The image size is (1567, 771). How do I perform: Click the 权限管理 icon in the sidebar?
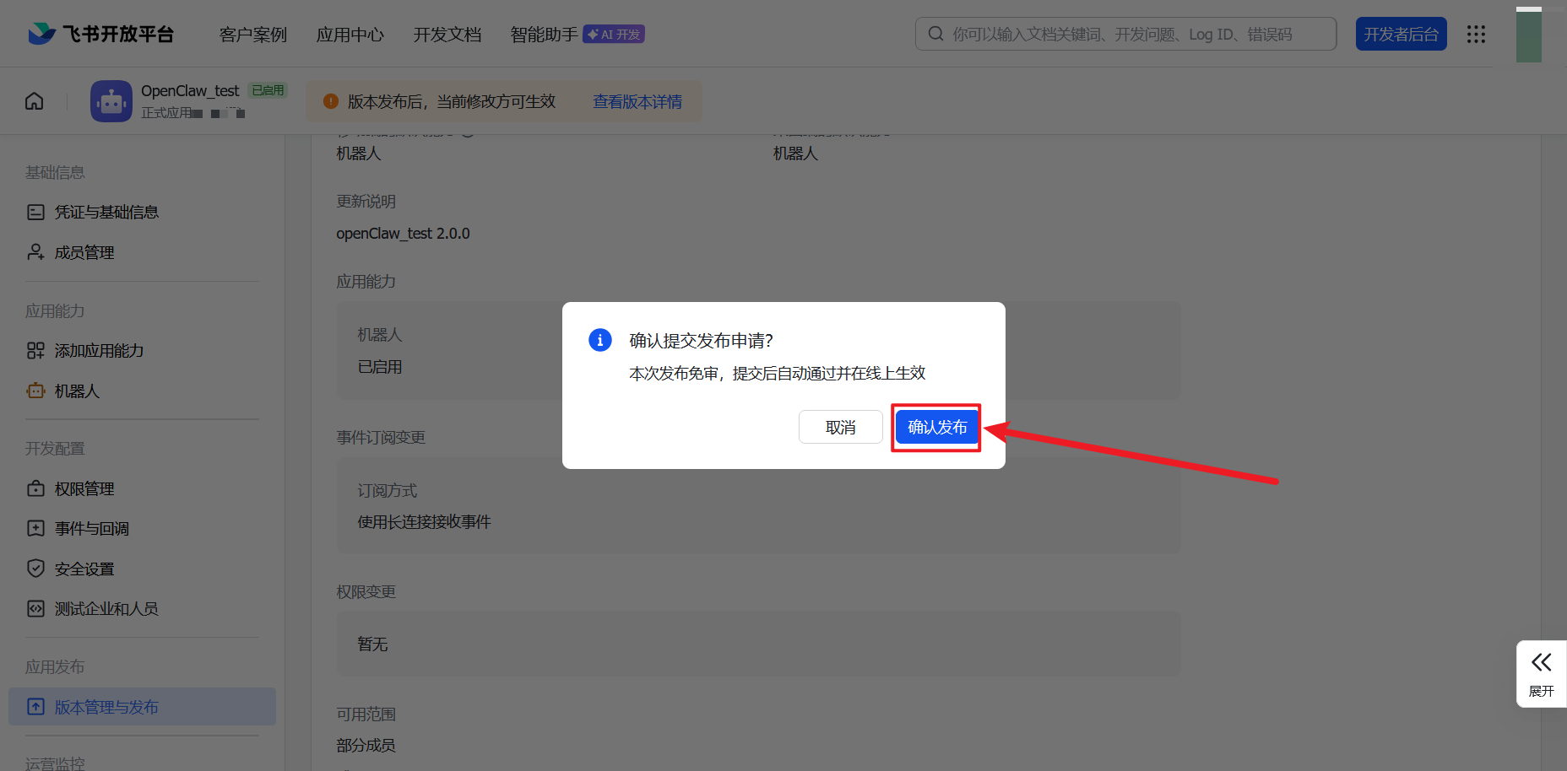point(35,488)
